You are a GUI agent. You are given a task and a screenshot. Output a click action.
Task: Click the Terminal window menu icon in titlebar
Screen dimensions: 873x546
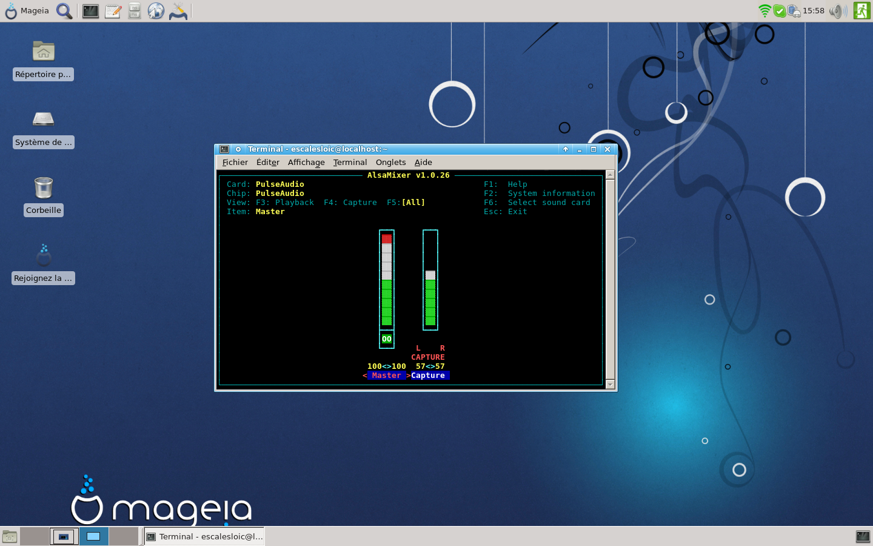coord(224,149)
